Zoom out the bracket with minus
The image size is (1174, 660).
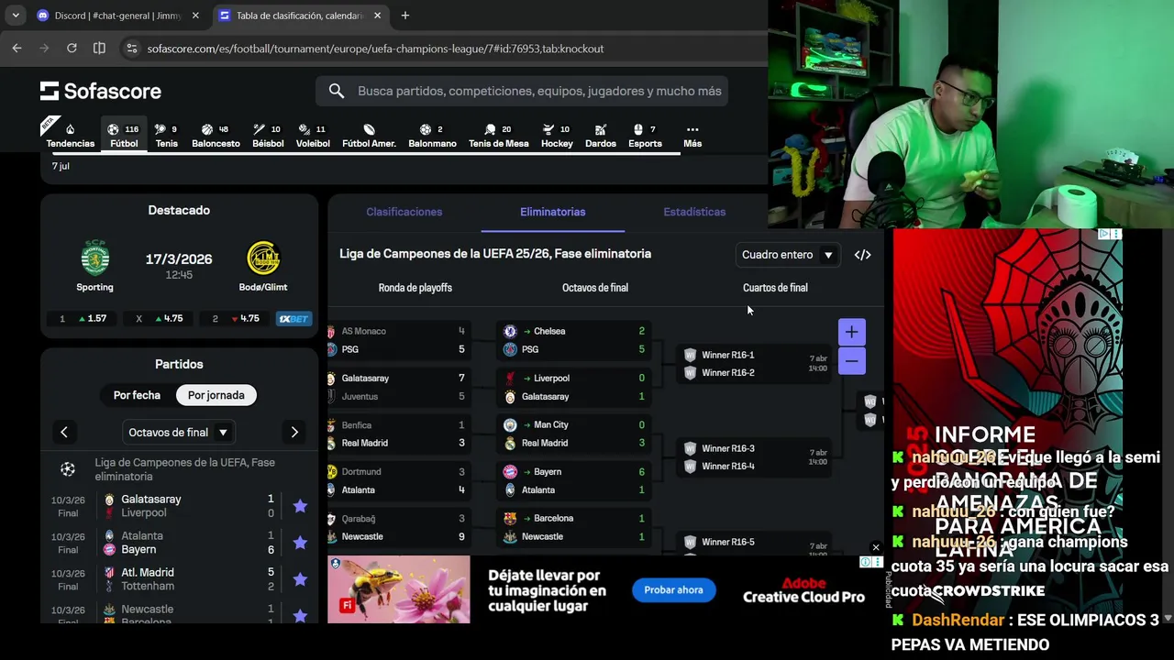851,361
